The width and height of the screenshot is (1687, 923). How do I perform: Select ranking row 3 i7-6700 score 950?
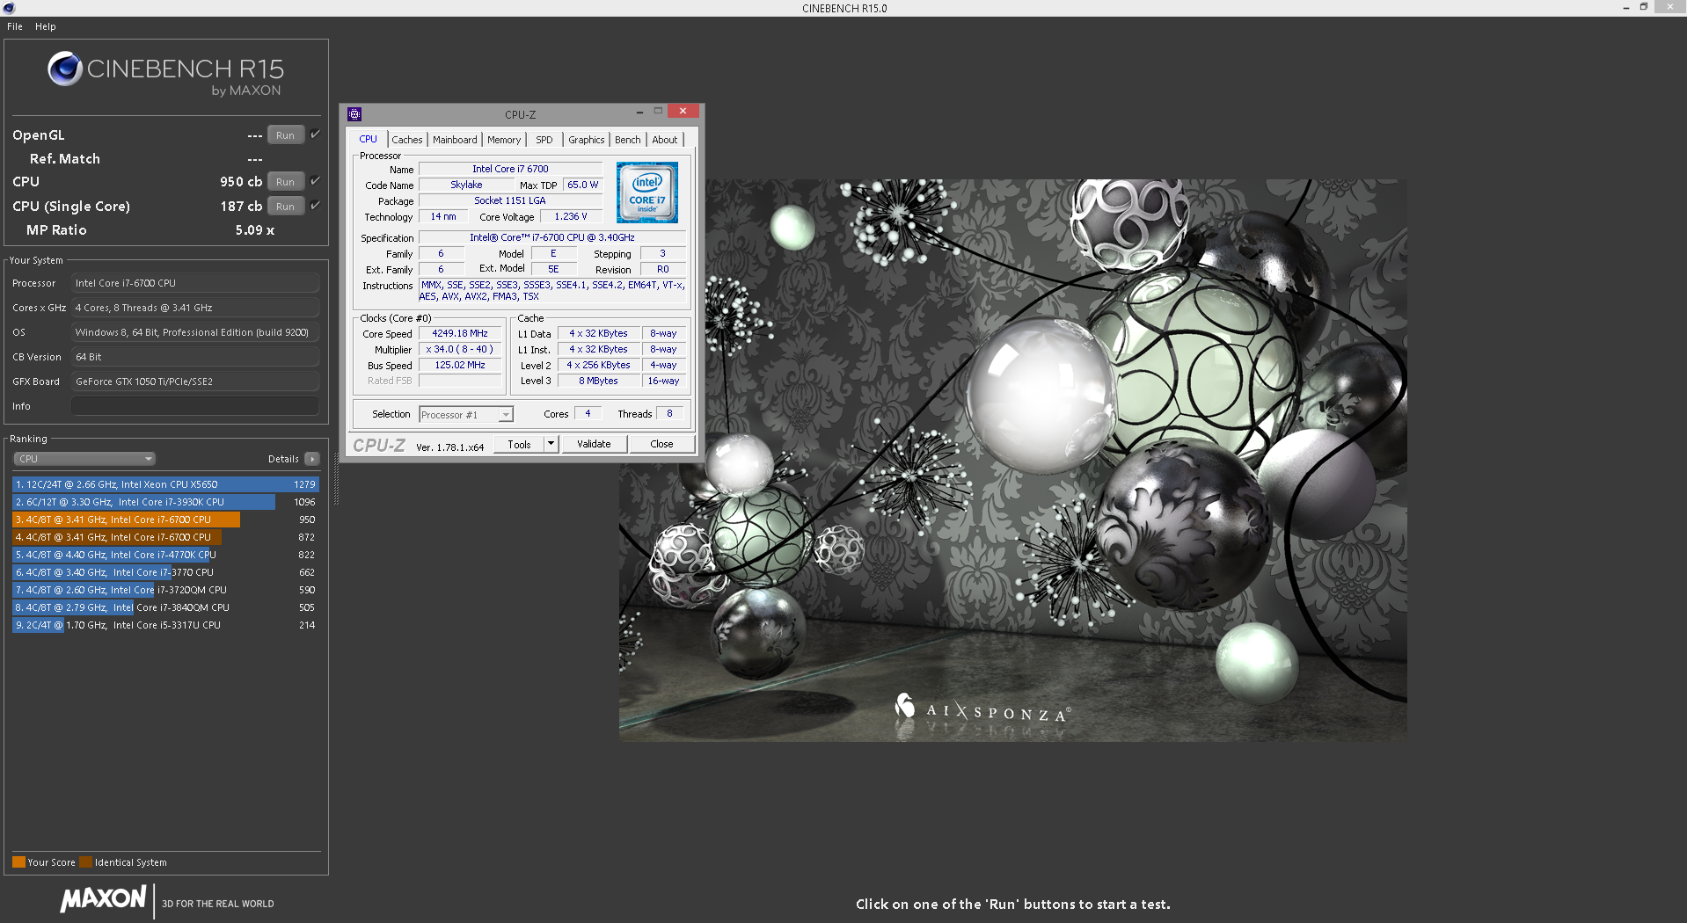point(165,520)
